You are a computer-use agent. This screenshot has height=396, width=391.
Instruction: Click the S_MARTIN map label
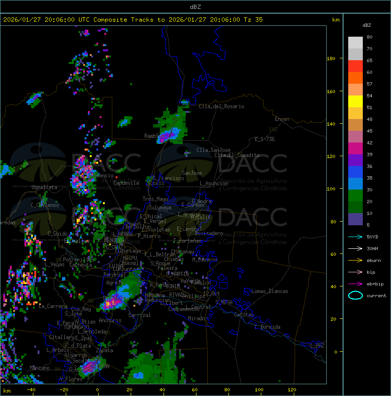click(x=178, y=274)
